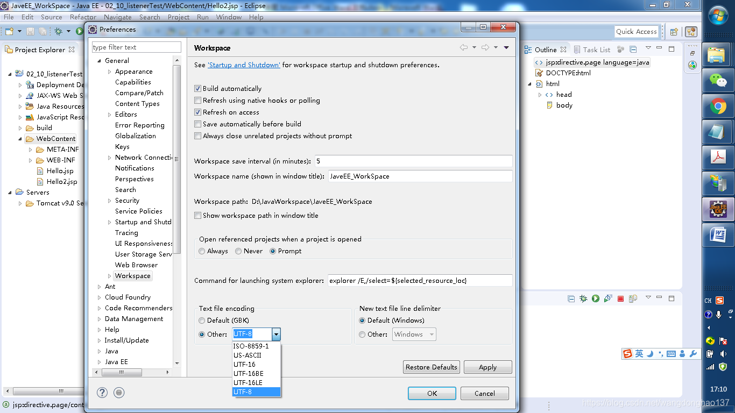The width and height of the screenshot is (735, 413).
Task: Click the Focus on Active Task icon in Outline
Action: pyautogui.click(x=620, y=49)
